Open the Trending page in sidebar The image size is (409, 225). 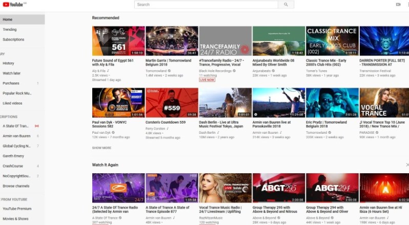pos(10,30)
